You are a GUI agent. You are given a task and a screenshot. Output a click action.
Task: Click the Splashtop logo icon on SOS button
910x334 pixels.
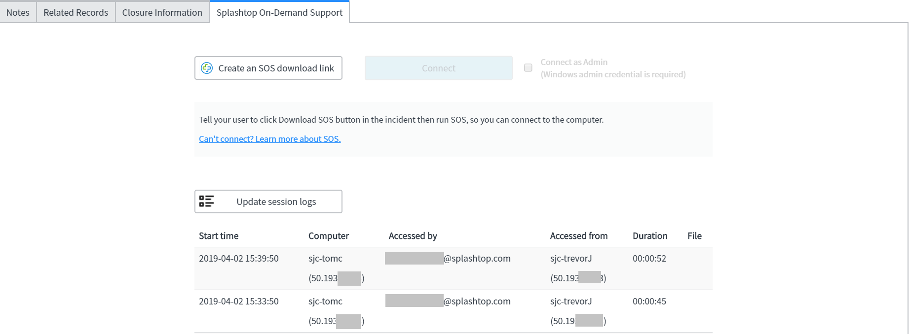[207, 68]
